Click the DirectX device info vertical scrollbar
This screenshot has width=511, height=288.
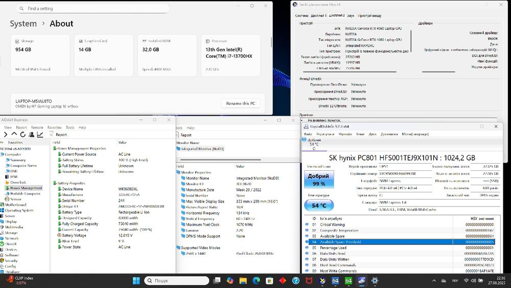click(411, 41)
